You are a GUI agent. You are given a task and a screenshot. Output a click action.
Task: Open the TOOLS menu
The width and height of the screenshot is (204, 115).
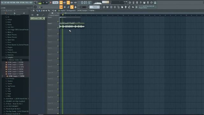27,3
